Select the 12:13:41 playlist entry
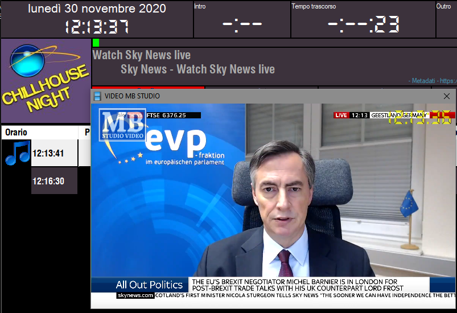The image size is (457, 313). [54, 153]
